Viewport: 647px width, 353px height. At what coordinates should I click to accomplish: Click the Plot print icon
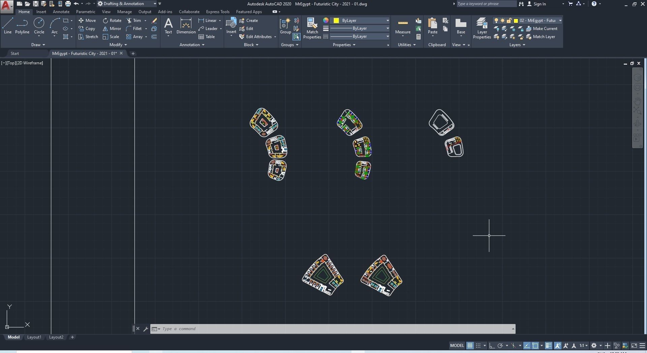pos(68,4)
